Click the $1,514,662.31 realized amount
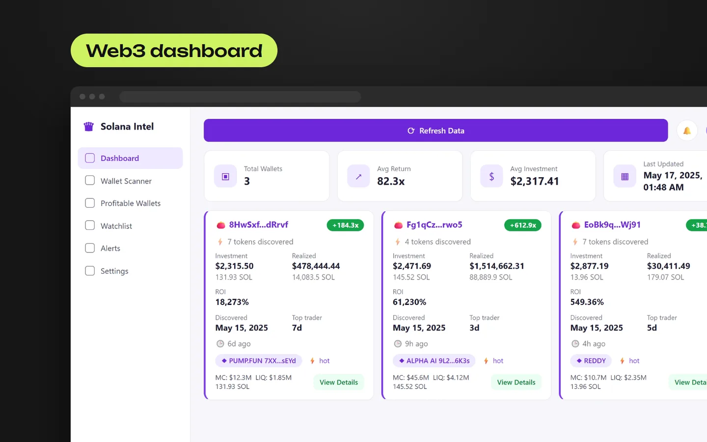 coord(497,266)
